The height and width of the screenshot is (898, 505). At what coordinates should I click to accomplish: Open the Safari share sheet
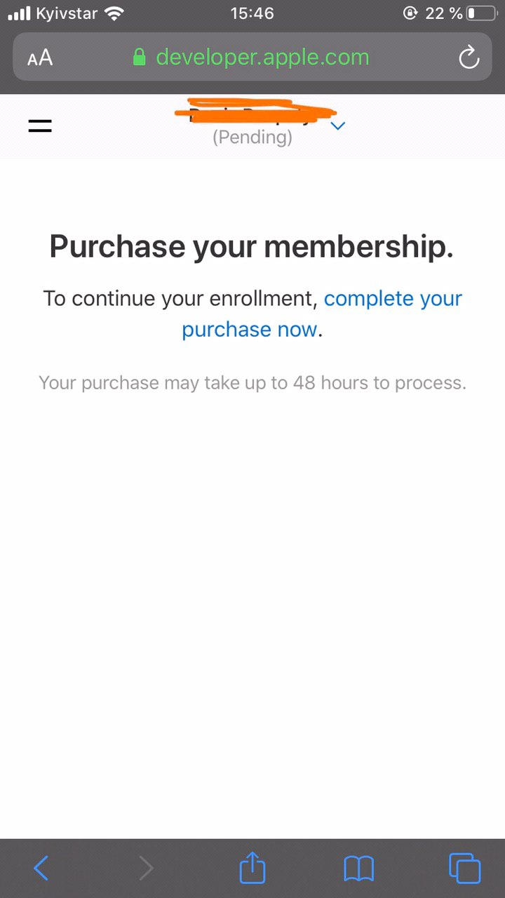pyautogui.click(x=252, y=869)
